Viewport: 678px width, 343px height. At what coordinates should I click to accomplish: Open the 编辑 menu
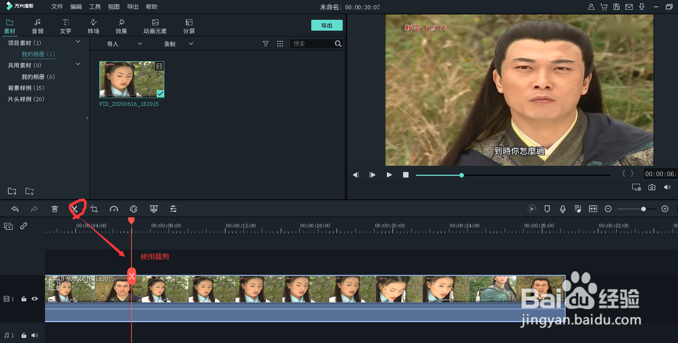pyautogui.click(x=76, y=7)
